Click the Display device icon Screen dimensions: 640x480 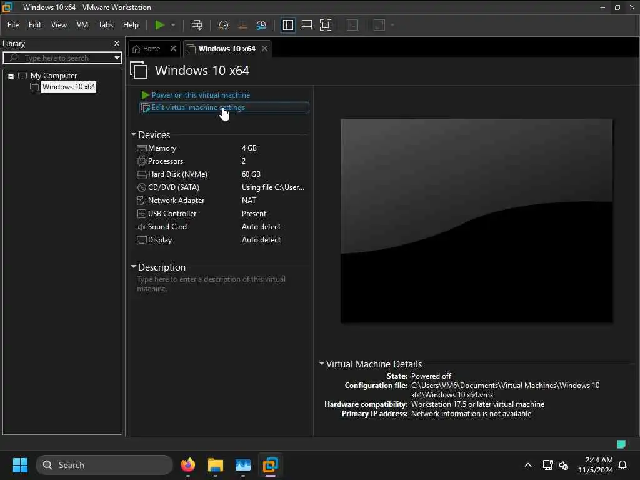[142, 239]
